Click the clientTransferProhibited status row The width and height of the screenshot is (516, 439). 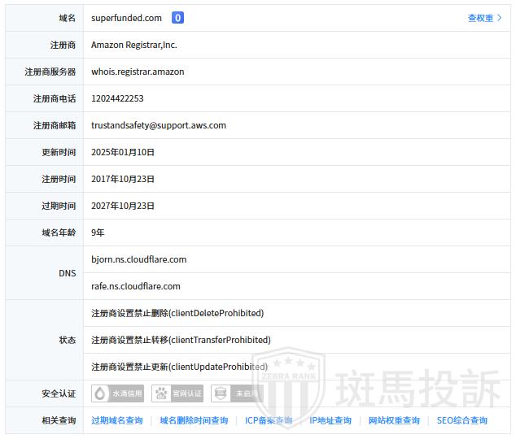[x=181, y=340]
